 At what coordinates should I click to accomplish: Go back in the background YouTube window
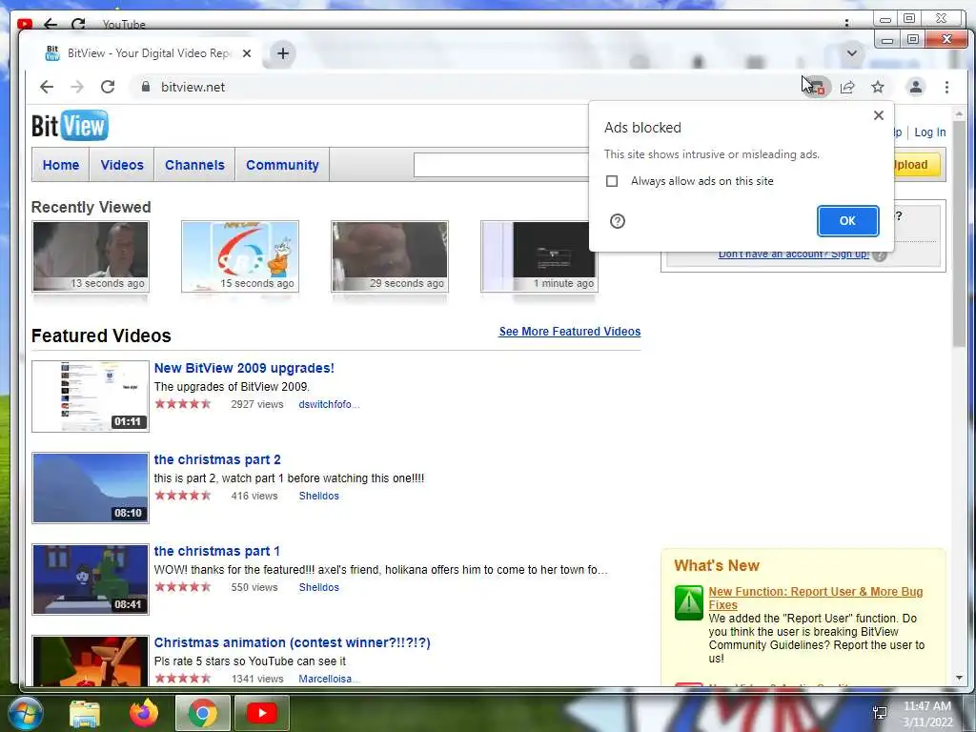pyautogui.click(x=51, y=24)
